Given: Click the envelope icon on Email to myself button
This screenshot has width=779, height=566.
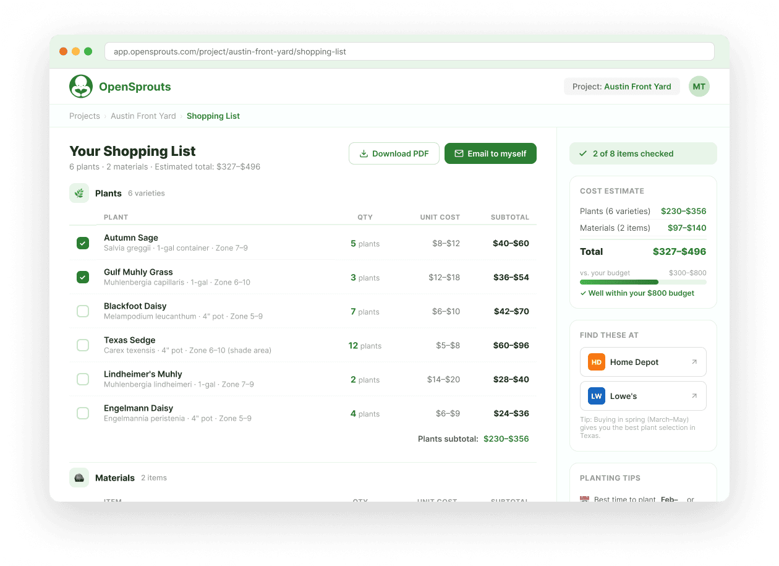Looking at the screenshot, I should point(459,153).
